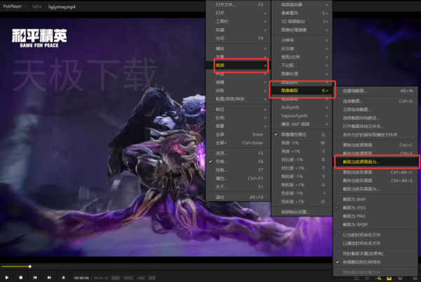
Task: Select menu item with Ctrl+C shortcut
Action: (375, 145)
